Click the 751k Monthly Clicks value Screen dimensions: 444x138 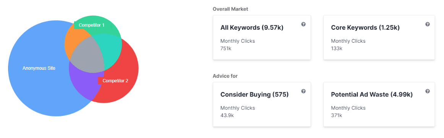tap(226, 48)
